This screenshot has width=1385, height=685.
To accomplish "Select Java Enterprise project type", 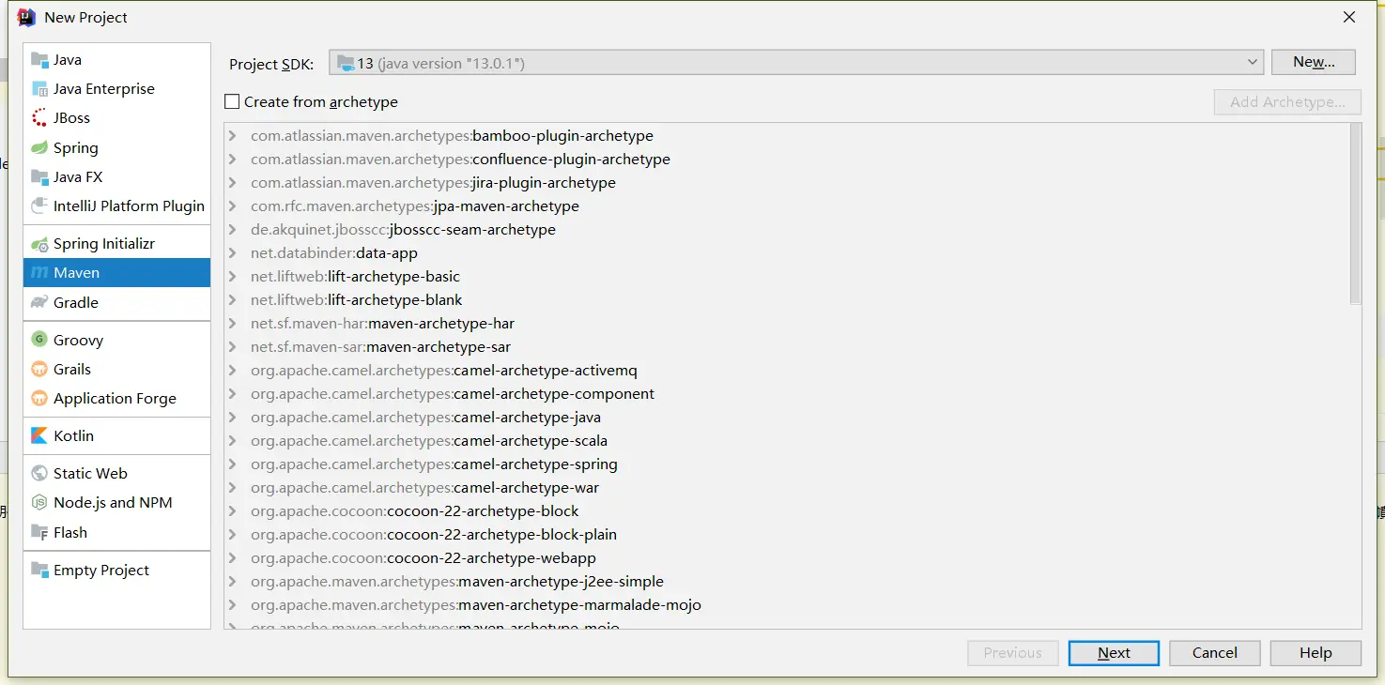I will point(104,89).
